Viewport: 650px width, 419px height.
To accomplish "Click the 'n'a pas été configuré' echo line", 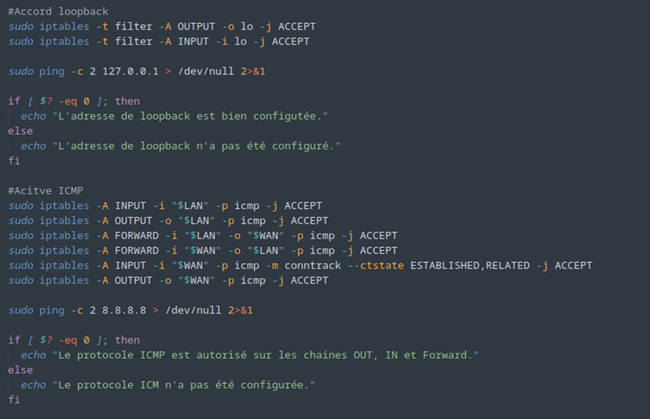I will tap(181, 146).
